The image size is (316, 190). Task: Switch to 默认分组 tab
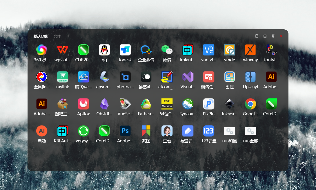[41, 36]
